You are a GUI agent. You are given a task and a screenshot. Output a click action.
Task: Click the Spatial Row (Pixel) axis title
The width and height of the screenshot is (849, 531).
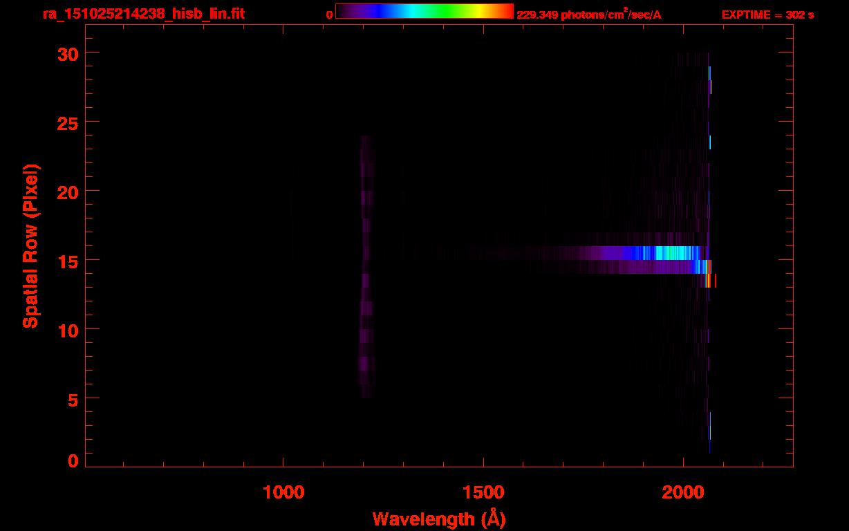(30, 246)
